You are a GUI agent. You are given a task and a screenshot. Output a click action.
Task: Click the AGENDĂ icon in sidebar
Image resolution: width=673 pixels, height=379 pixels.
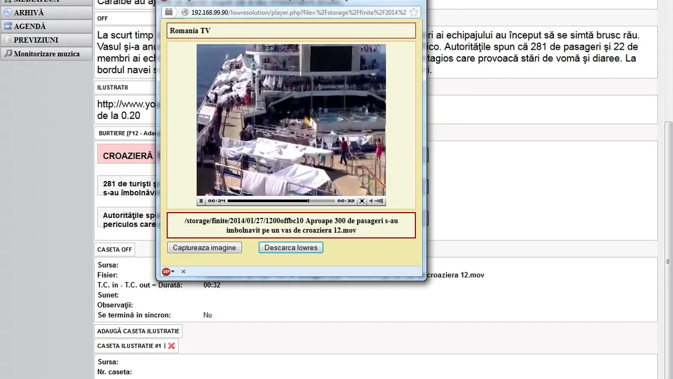tap(8, 26)
